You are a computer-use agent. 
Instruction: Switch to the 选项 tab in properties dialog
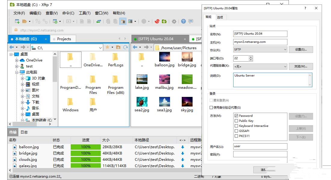click(220, 17)
